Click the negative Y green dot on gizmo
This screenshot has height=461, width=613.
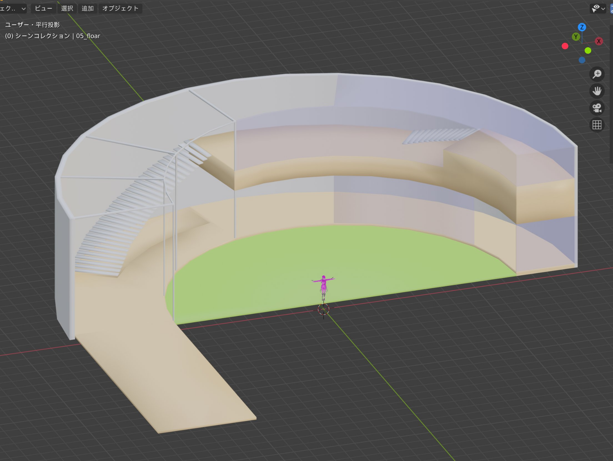pos(588,50)
